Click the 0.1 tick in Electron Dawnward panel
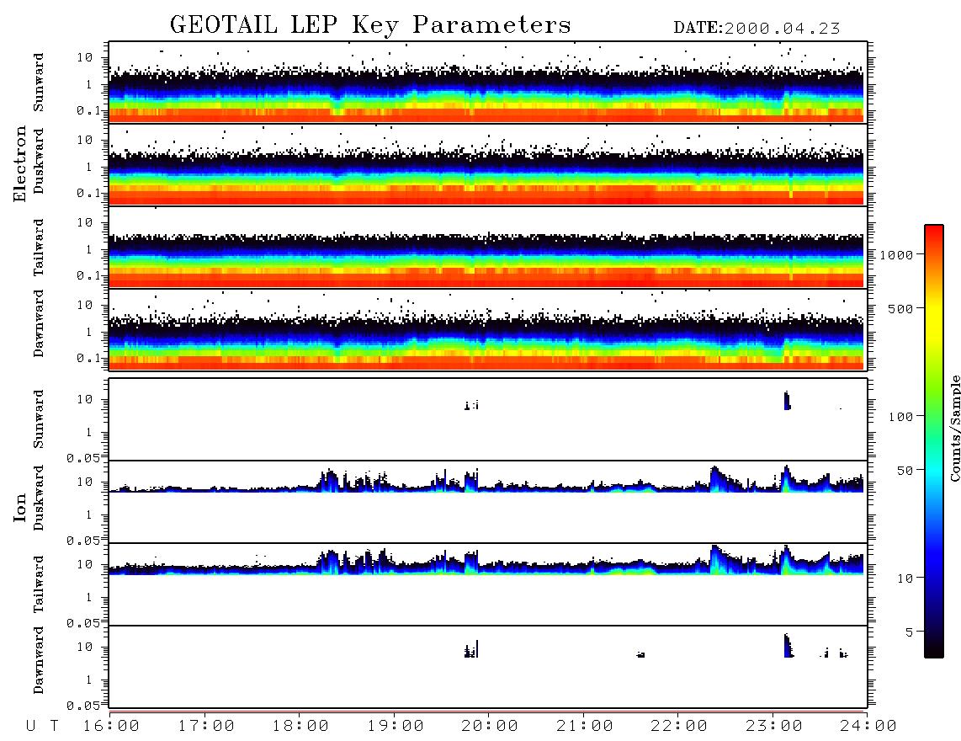Image resolution: width=961 pixels, height=741 pixels. tap(88, 358)
